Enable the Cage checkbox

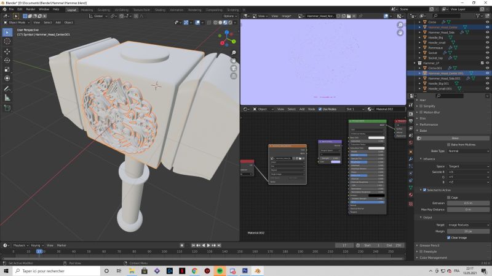[x=449, y=197]
